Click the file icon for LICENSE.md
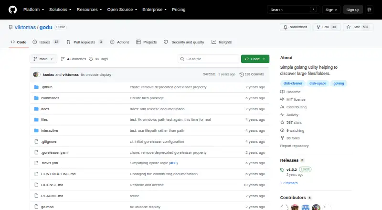Screen dimensions: 382x210 point(36,185)
